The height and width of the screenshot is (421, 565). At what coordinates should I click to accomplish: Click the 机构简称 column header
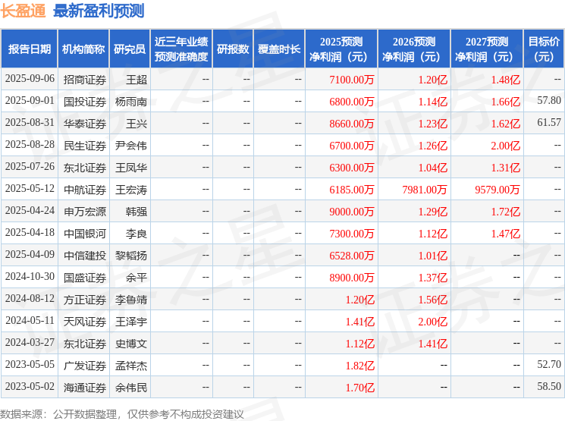[83, 49]
